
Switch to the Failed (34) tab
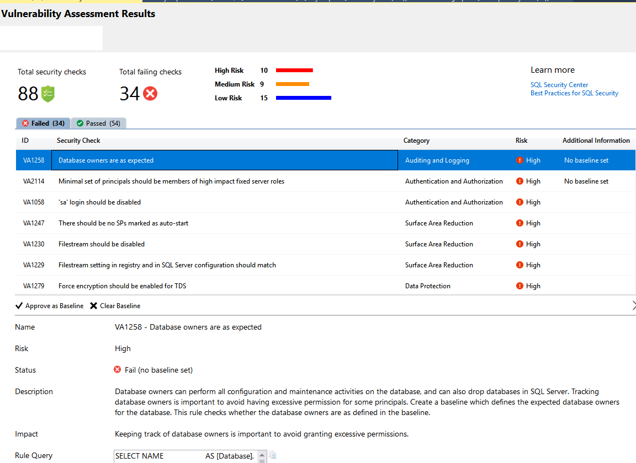43,123
